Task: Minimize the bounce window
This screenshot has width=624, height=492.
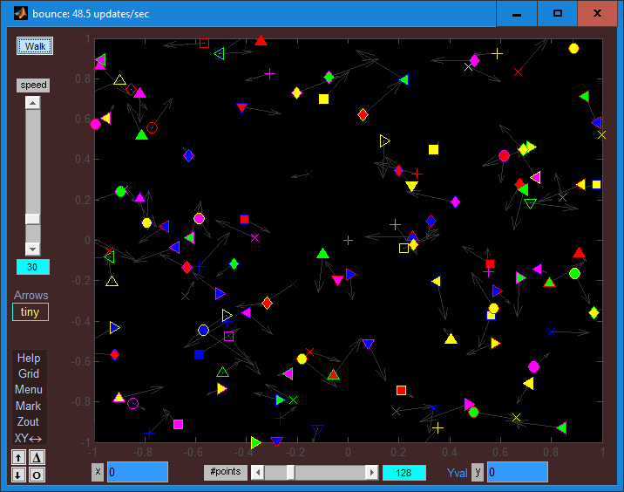Action: click(x=517, y=14)
